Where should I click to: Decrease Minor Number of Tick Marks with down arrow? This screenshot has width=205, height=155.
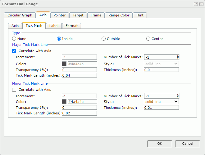(178, 97)
